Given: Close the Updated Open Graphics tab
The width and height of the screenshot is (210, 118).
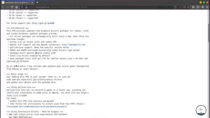Looking at the screenshot, I should tap(32, 2).
